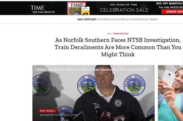
Task: Click the center Clark County seal in video
Action: tap(87, 85)
